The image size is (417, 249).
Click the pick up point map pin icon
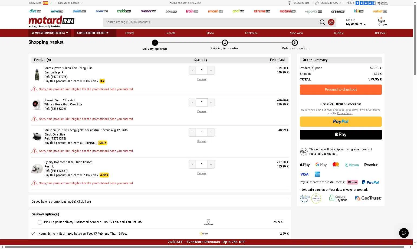pyautogui.click(x=208, y=222)
